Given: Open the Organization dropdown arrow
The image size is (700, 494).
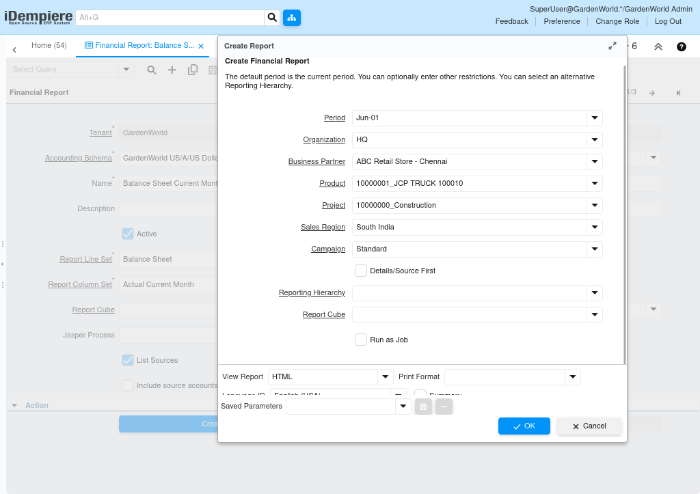Looking at the screenshot, I should pos(595,139).
